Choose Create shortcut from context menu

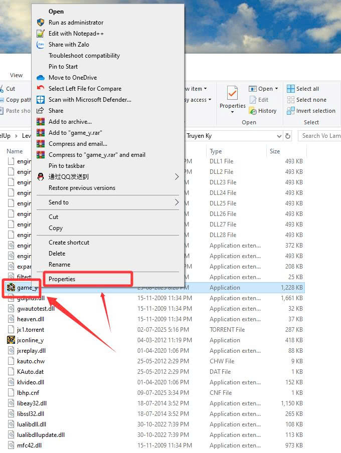point(69,243)
